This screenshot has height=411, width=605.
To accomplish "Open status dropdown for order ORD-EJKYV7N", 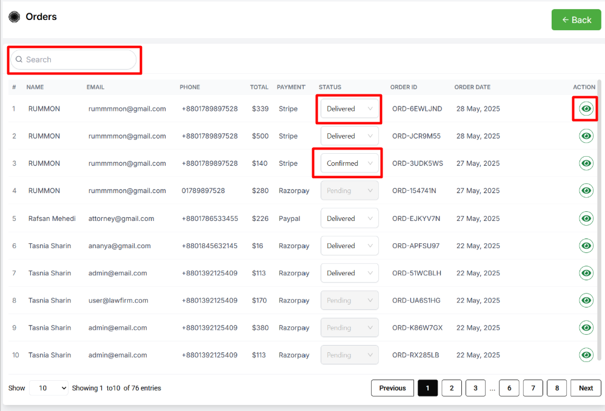I will 350,219.
